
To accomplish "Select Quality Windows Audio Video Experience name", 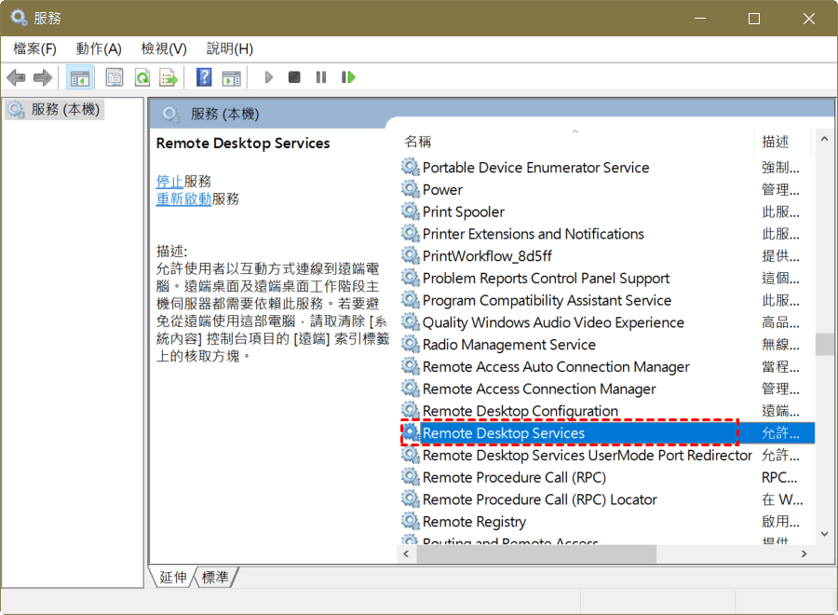I will point(553,322).
